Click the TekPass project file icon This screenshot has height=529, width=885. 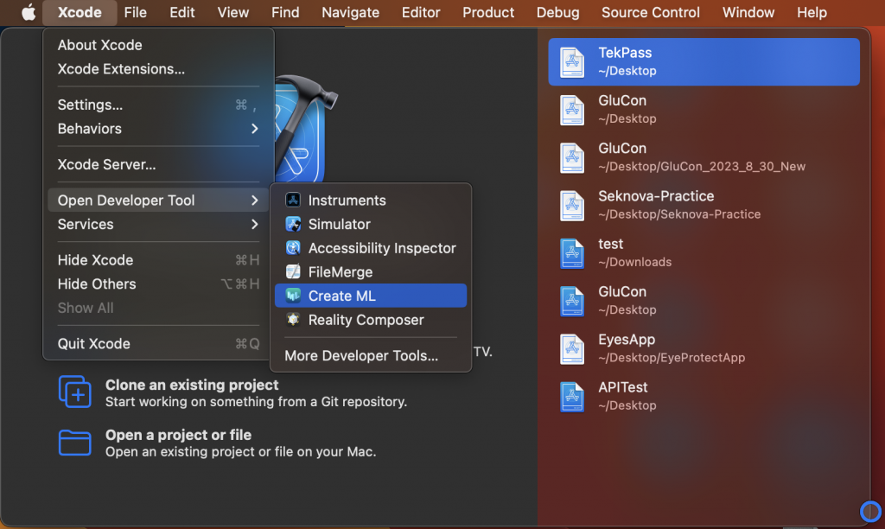pyautogui.click(x=572, y=61)
